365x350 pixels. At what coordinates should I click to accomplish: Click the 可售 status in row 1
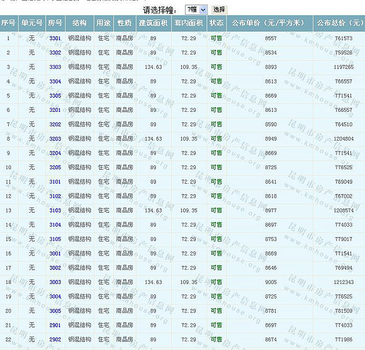coord(216,38)
